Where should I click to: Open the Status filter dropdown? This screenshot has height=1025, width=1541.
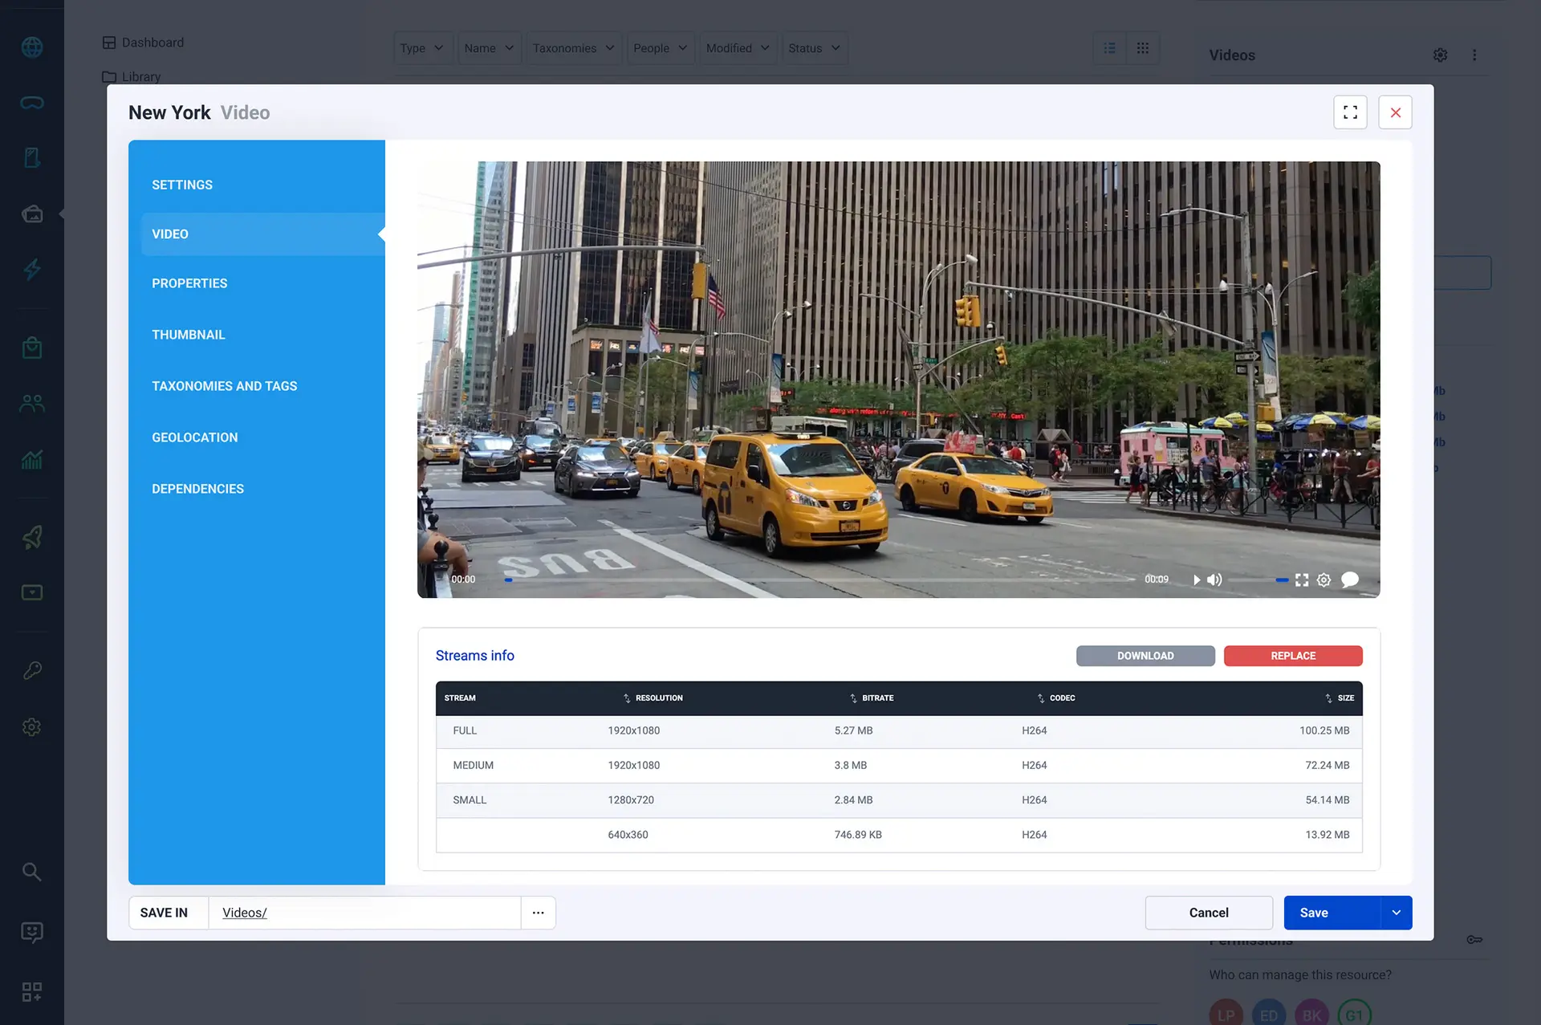(x=815, y=48)
